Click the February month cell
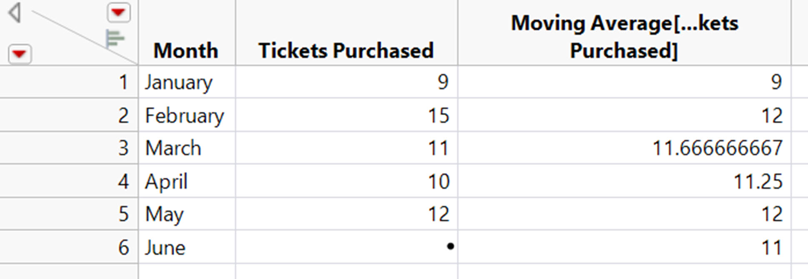 tap(187, 115)
